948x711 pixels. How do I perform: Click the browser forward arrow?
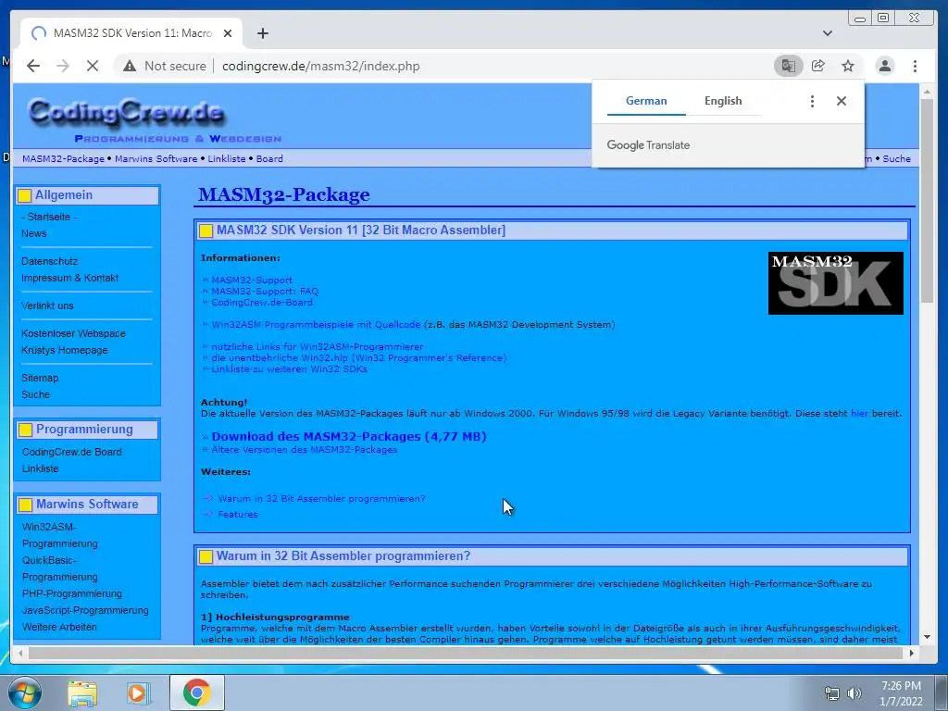click(x=63, y=66)
